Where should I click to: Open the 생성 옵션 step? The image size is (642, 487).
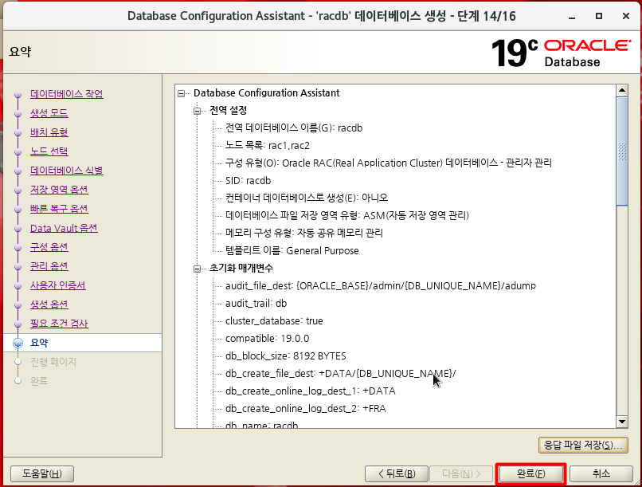pyautogui.click(x=49, y=304)
